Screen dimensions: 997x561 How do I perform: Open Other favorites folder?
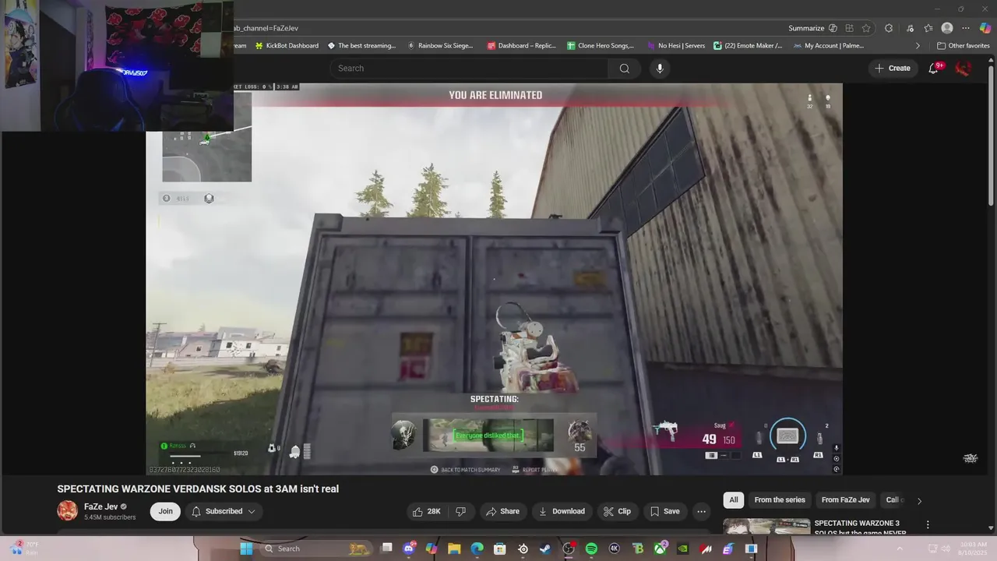[963, 46]
